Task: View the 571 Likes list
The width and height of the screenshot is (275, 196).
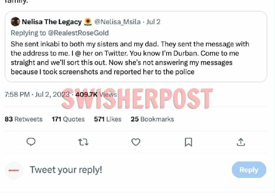Action: coord(108,119)
